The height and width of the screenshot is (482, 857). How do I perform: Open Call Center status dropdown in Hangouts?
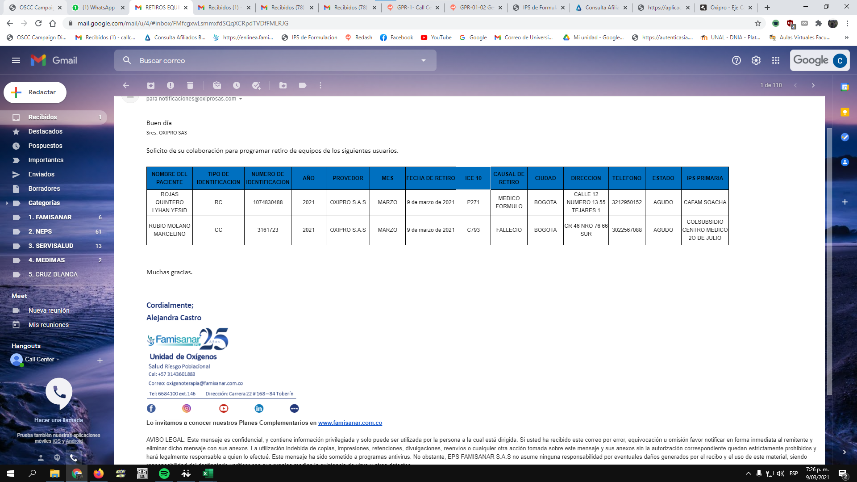point(58,359)
